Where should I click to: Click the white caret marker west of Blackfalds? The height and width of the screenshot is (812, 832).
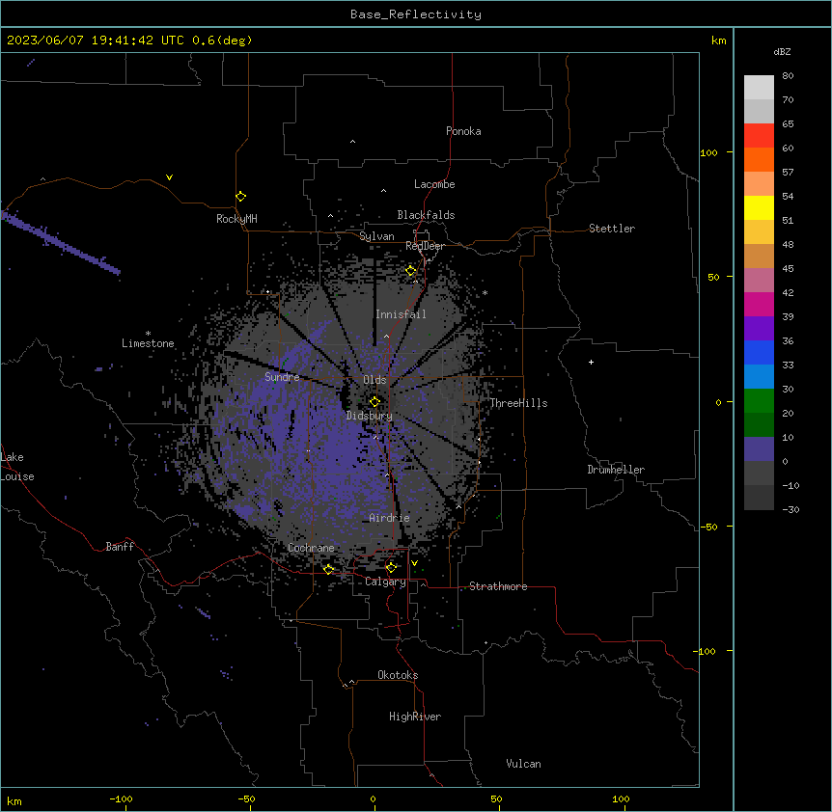point(330,216)
